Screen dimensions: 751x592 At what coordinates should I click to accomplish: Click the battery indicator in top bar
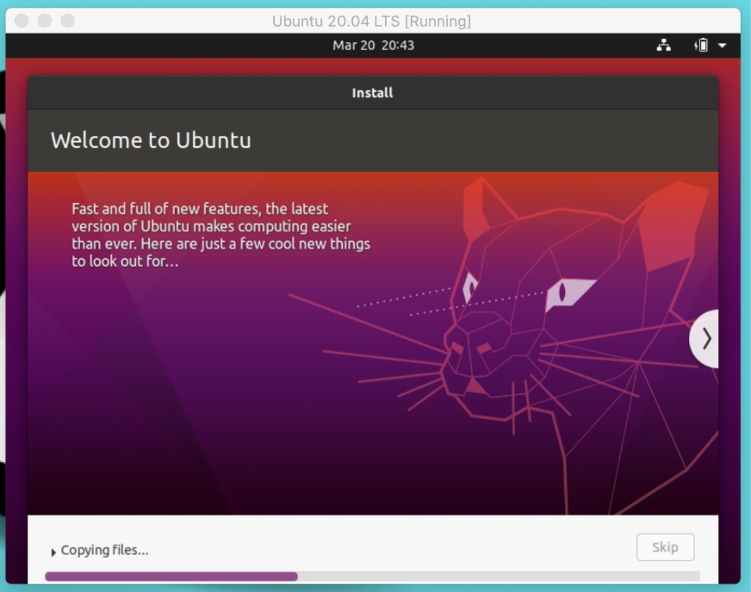tap(701, 46)
